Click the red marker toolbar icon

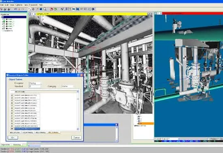click(x=51, y=9)
